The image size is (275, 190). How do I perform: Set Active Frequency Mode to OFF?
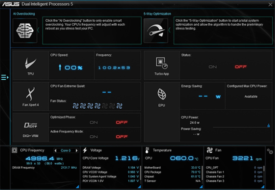click(x=122, y=137)
